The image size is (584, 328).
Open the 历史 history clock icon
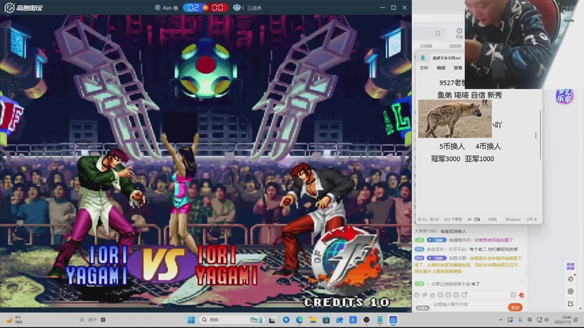tap(459, 33)
